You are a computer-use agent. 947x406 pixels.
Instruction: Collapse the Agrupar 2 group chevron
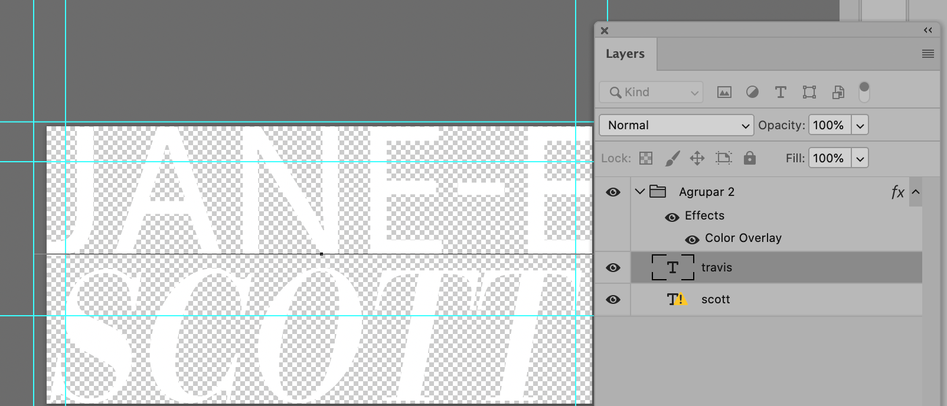[639, 192]
